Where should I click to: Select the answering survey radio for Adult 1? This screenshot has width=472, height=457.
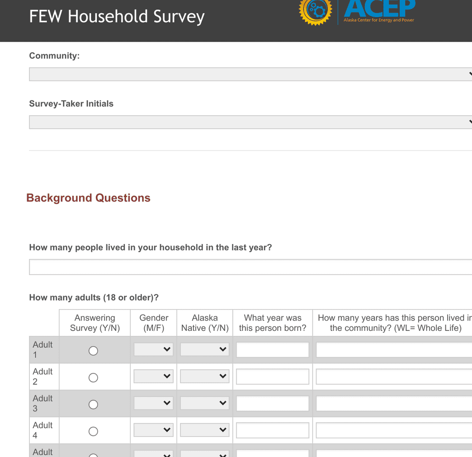[94, 350]
